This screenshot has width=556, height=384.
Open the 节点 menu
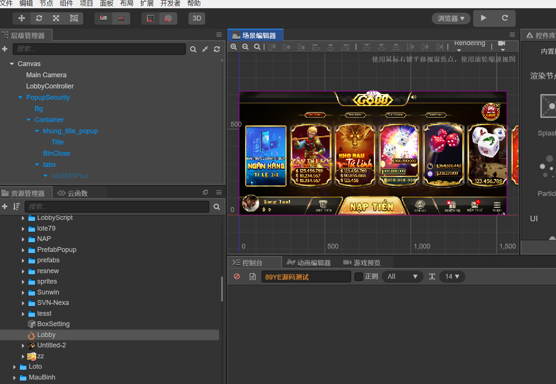(46, 3)
